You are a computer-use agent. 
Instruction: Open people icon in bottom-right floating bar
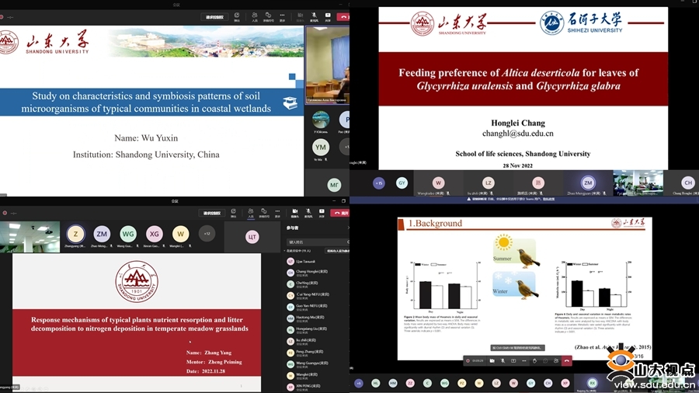(556, 361)
